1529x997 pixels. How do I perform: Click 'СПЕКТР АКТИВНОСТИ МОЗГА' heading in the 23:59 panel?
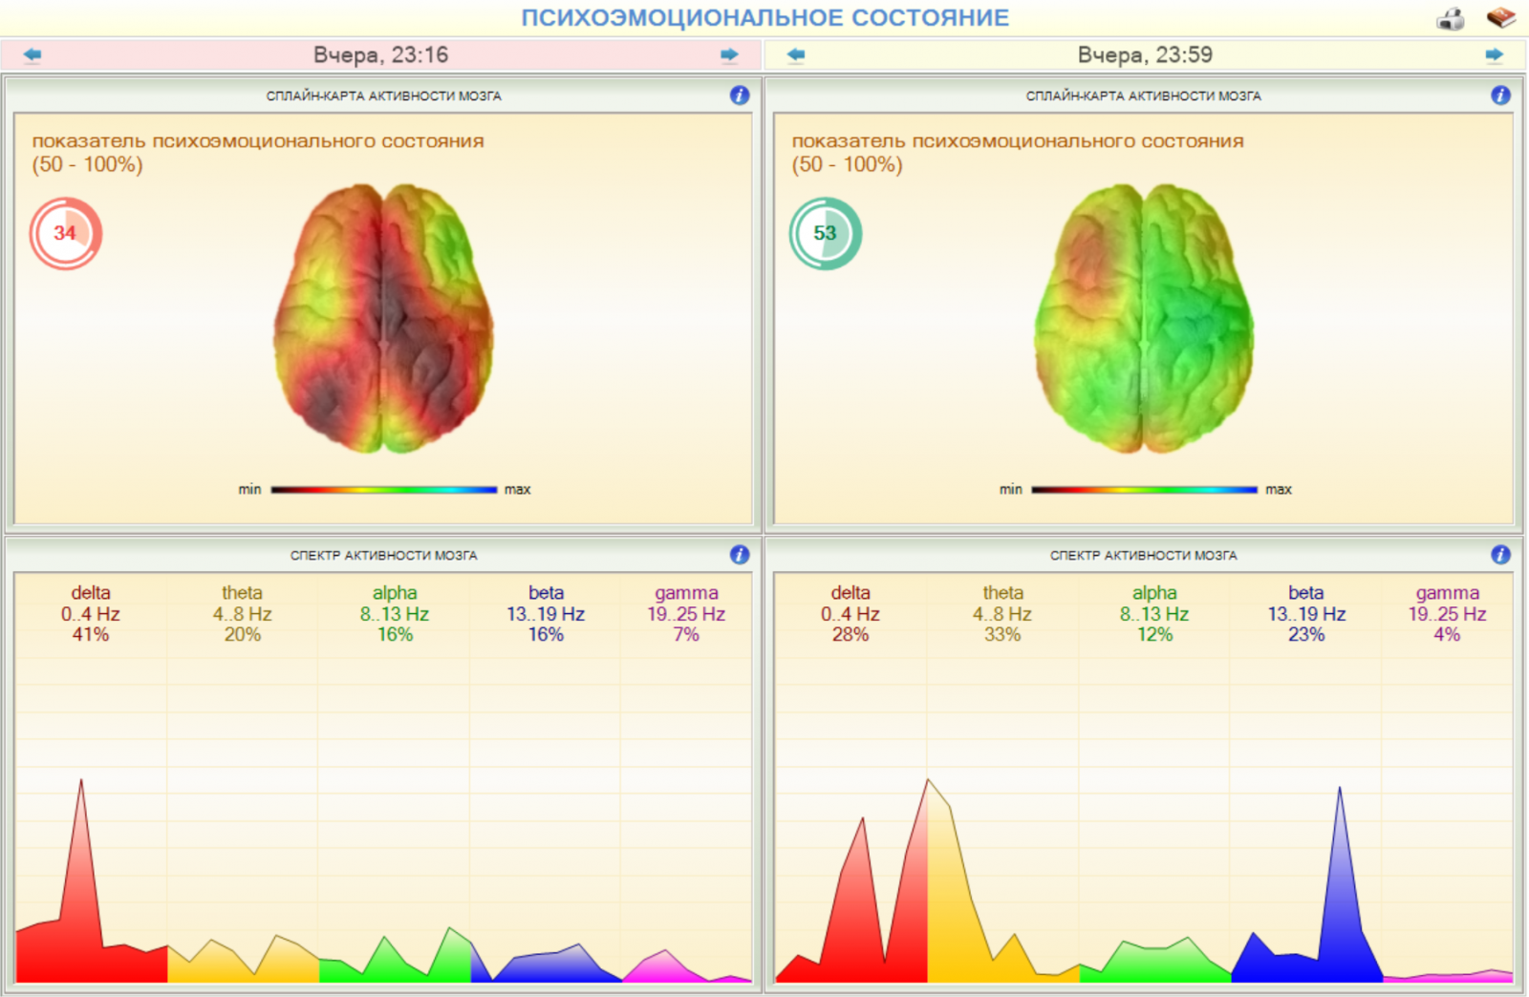click(1144, 556)
